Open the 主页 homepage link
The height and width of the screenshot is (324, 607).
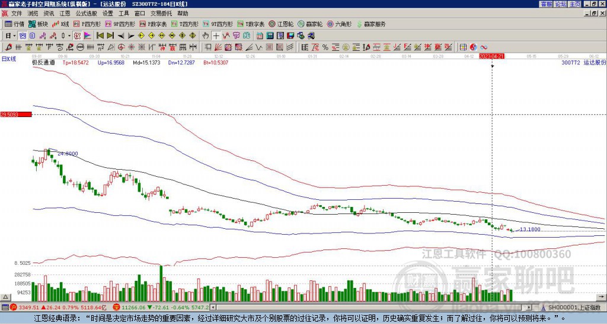pos(575,4)
